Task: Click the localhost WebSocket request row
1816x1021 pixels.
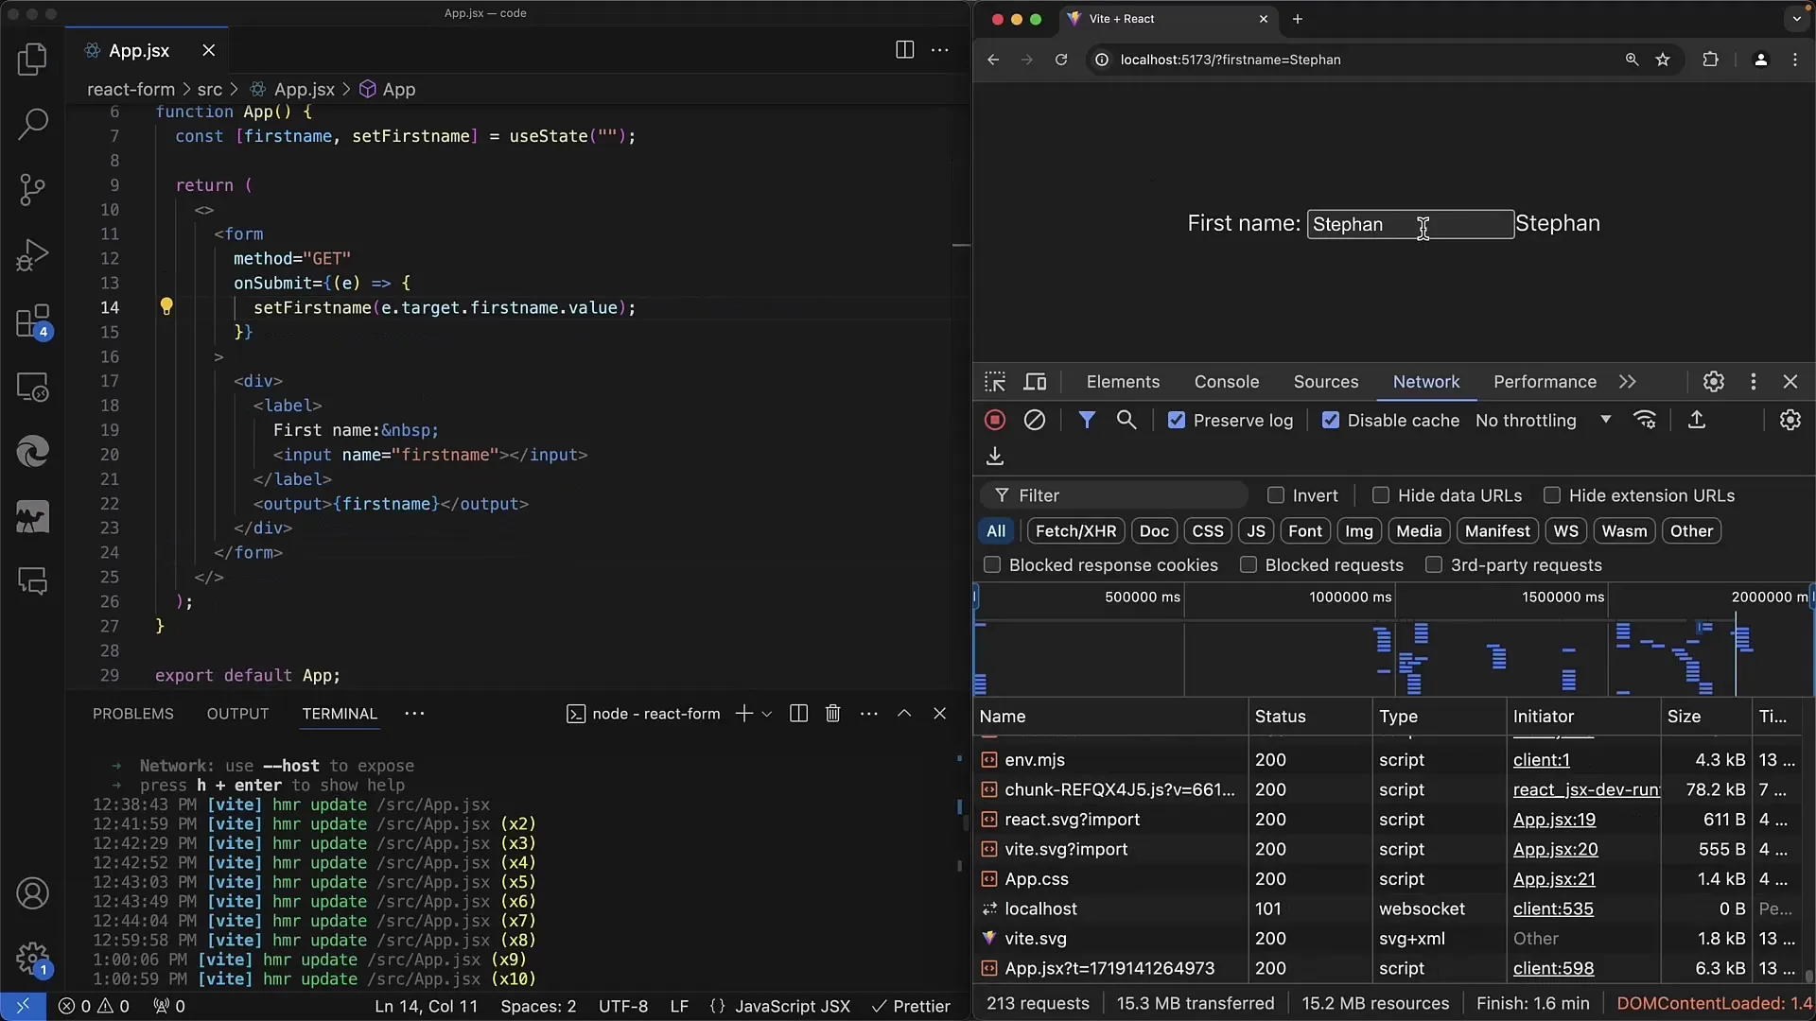Action: pyautogui.click(x=1041, y=908)
